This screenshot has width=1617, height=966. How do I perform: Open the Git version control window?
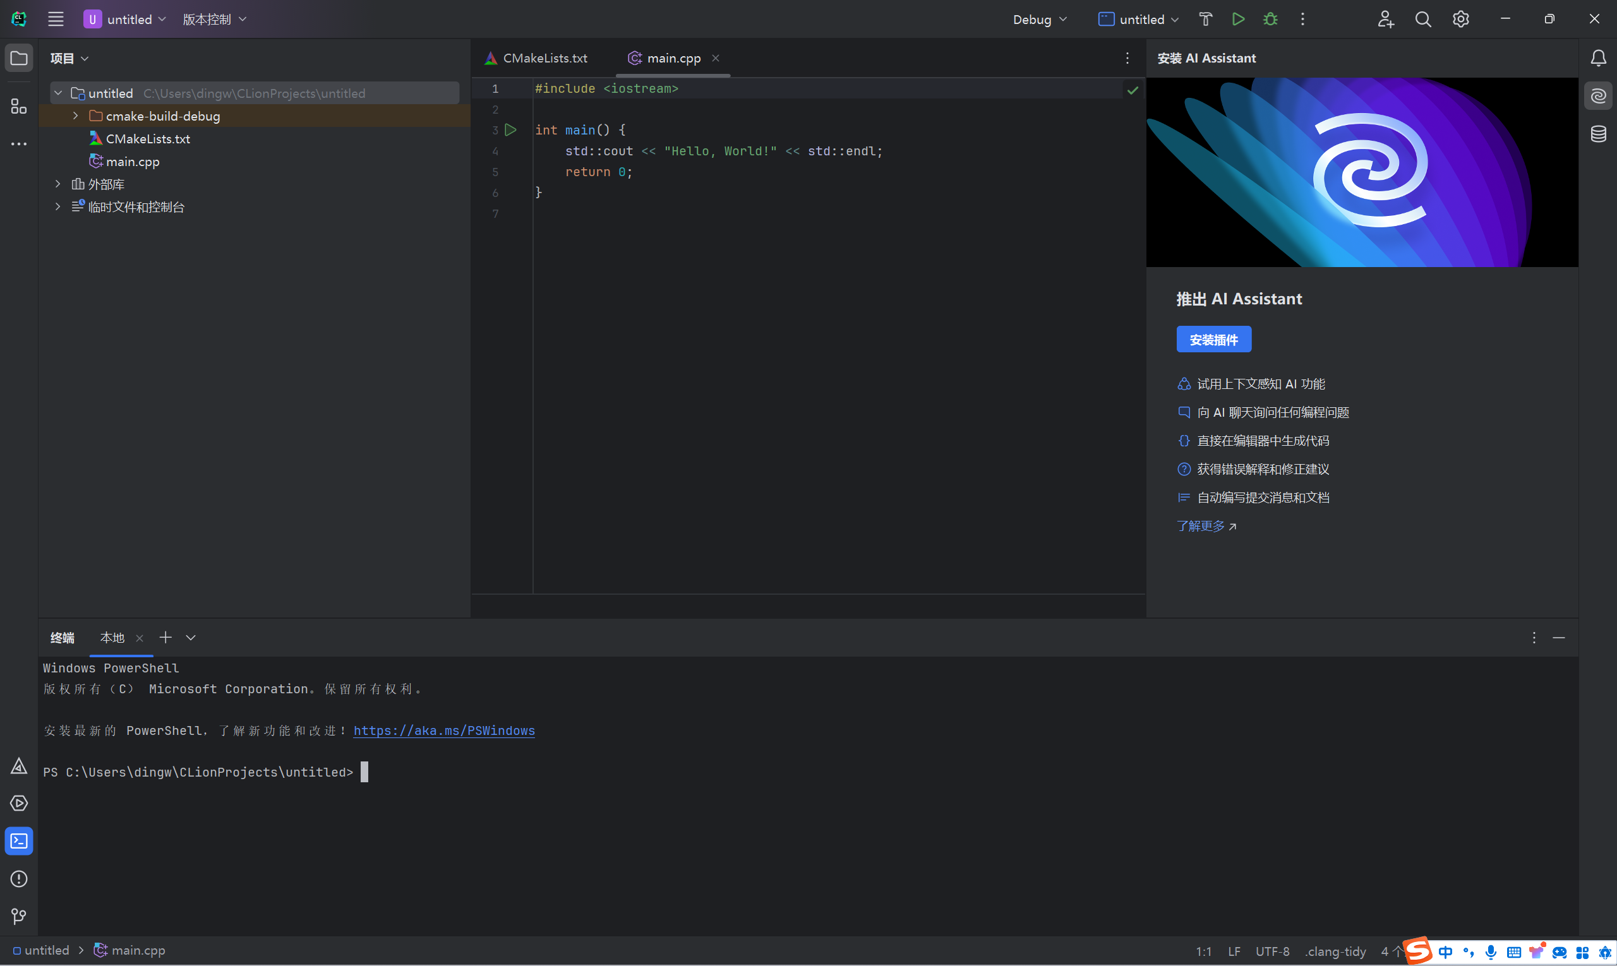pyautogui.click(x=19, y=917)
